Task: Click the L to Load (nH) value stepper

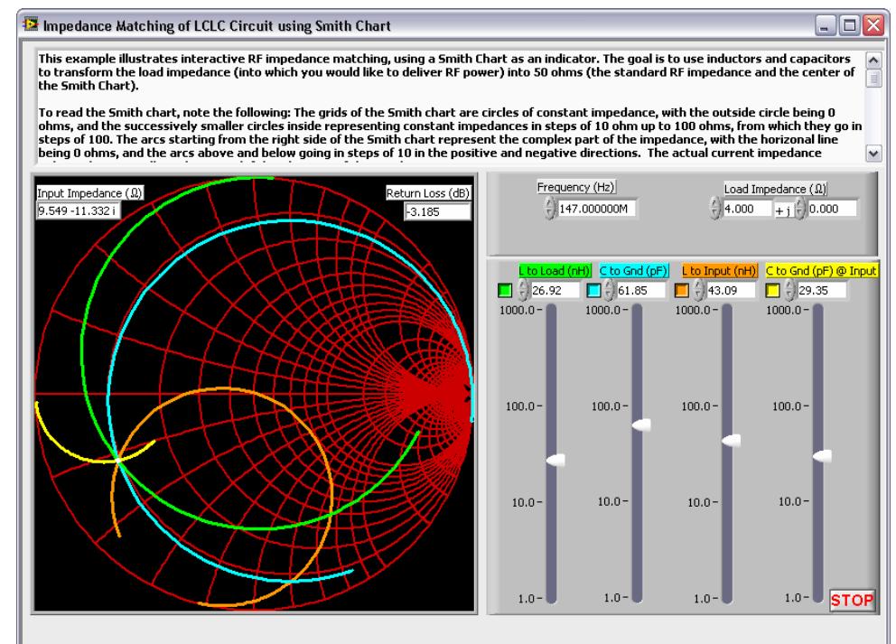Action: (523, 290)
